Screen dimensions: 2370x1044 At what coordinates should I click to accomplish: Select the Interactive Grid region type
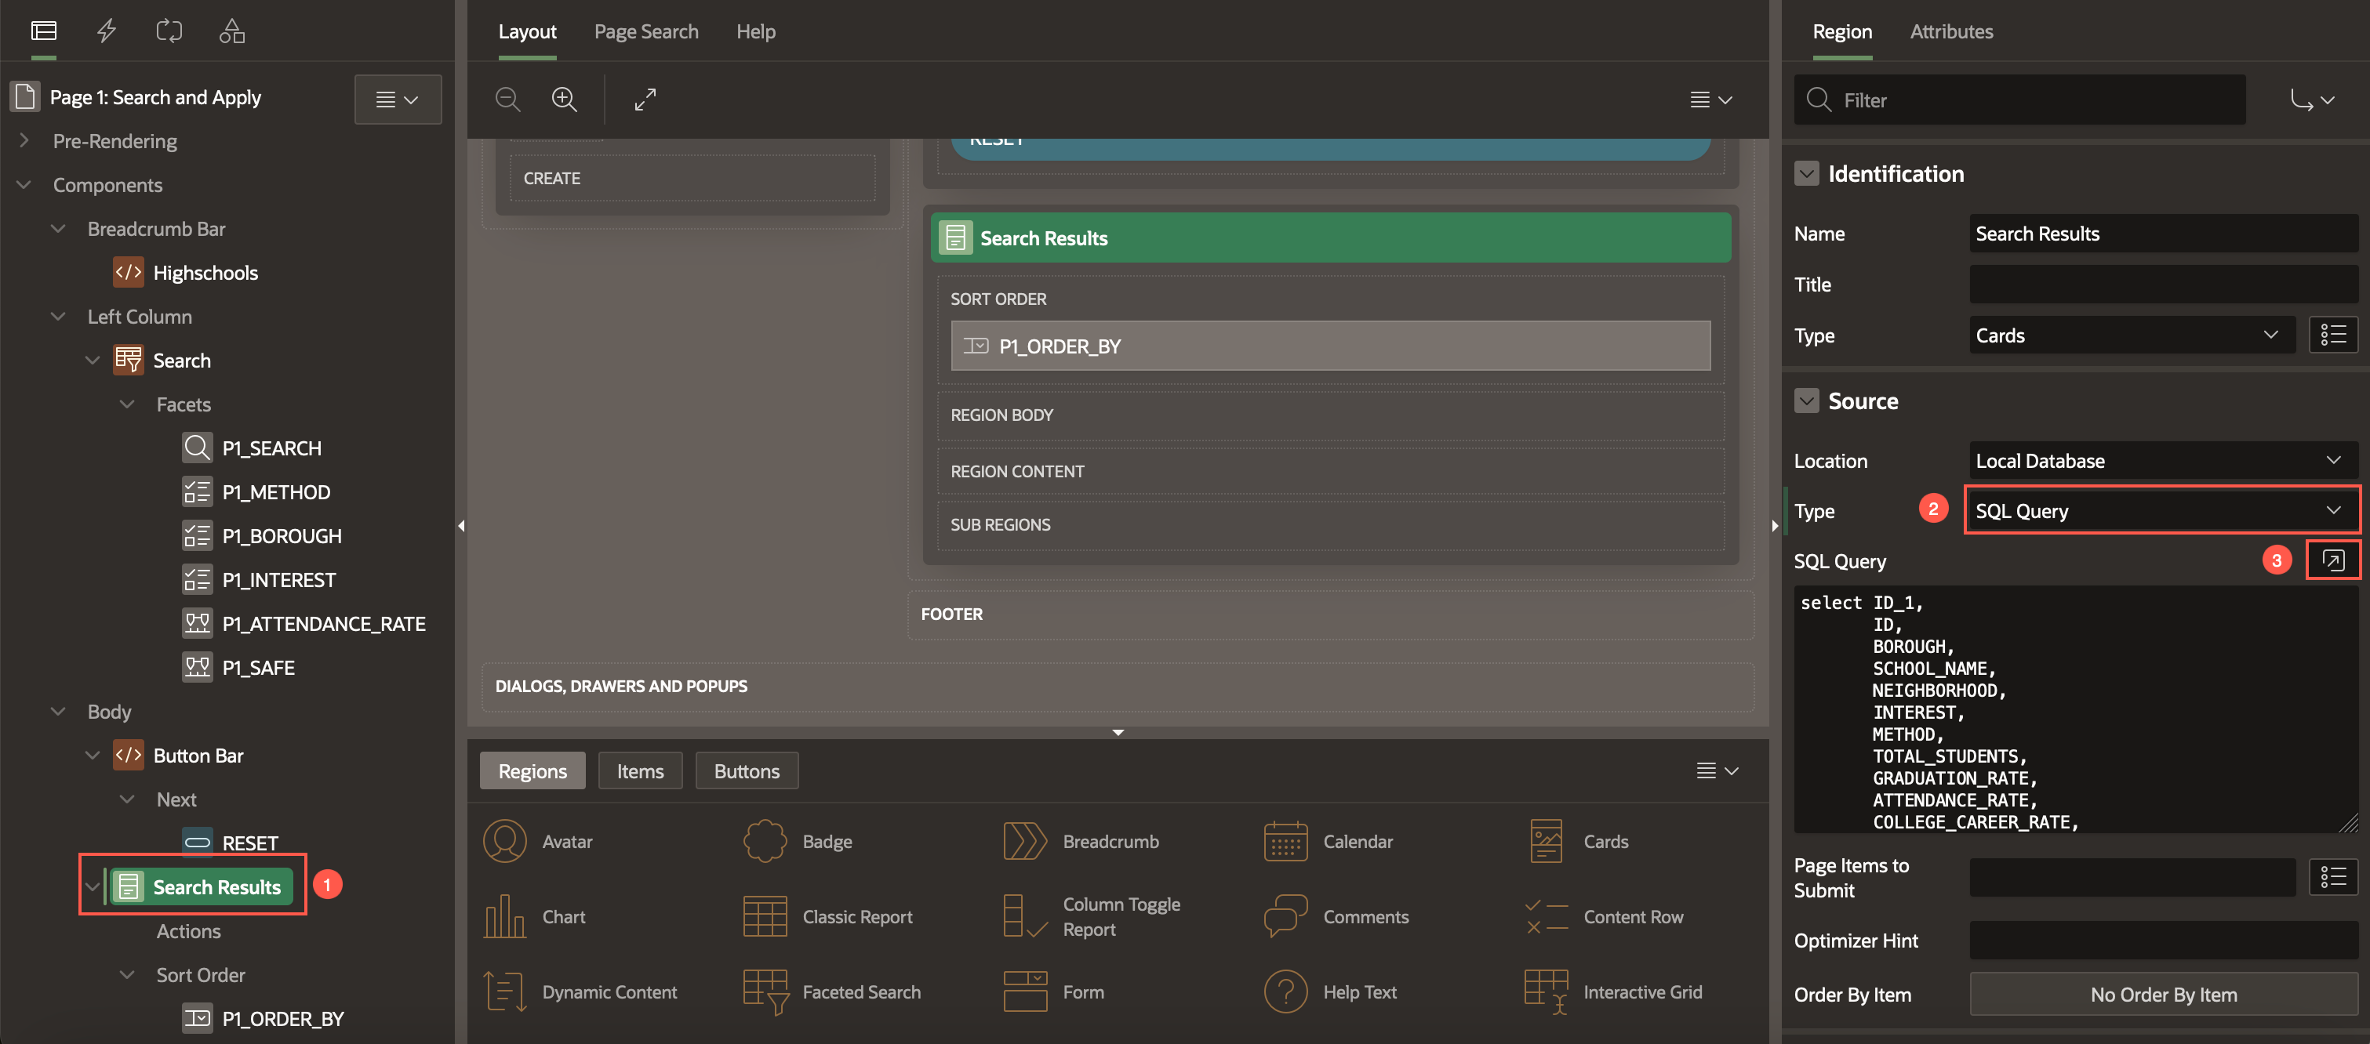(x=1614, y=992)
